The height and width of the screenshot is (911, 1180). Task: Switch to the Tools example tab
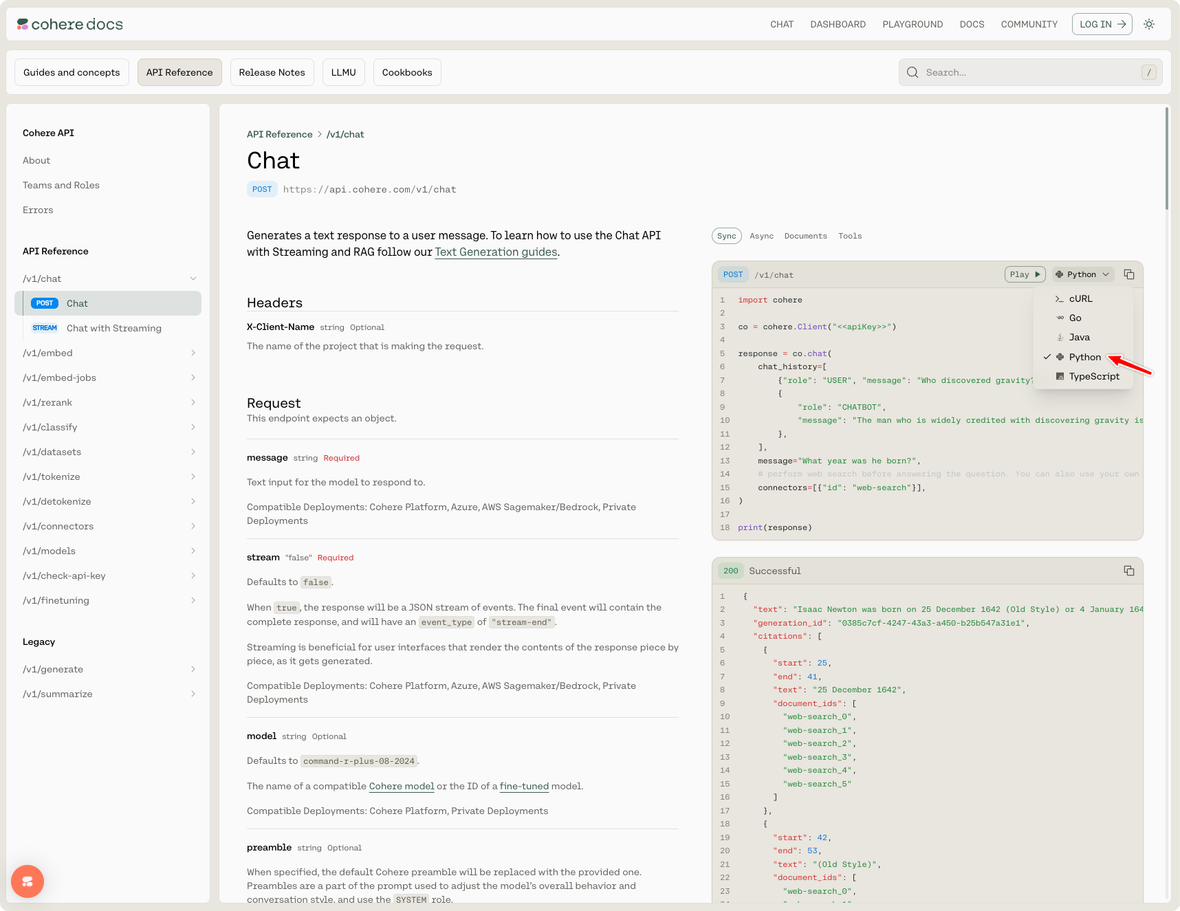click(x=850, y=236)
